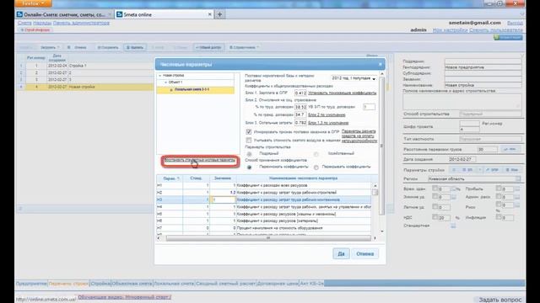Screen dimensions: 540x303
Task: Click the Наименование числового параметра column header
Action: [x=303, y=178]
